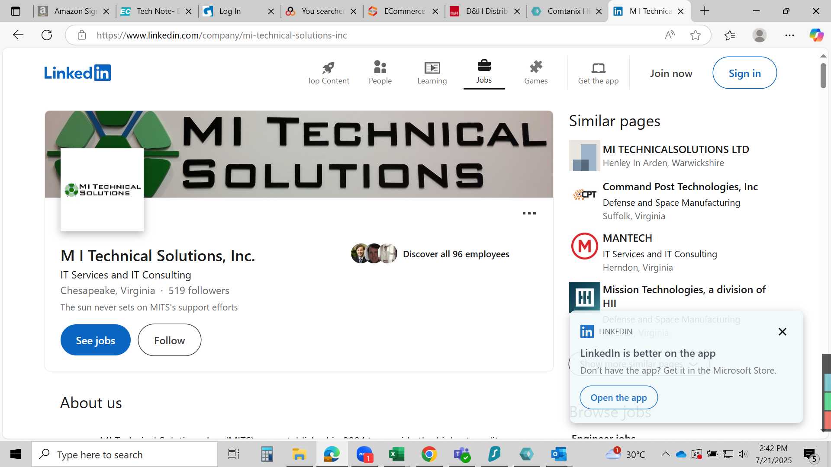This screenshot has height=467, width=831.
Task: Switch to Comtanix browser tab
Action: [x=567, y=11]
